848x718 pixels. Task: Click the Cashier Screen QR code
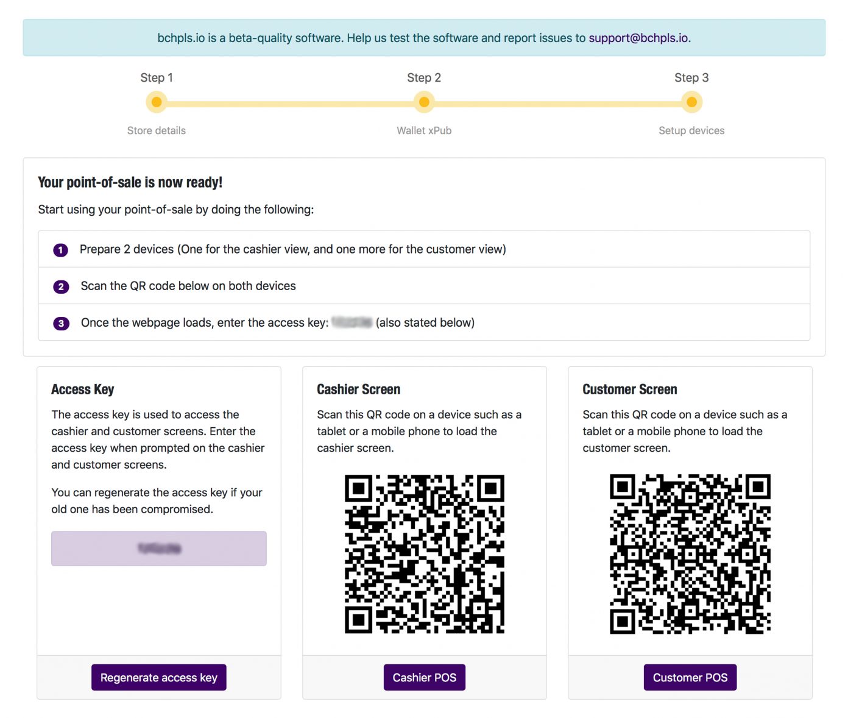point(424,554)
